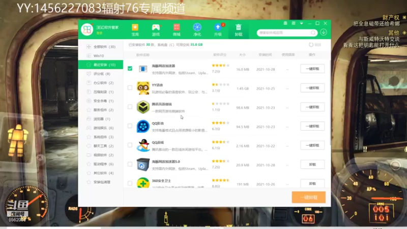
Task: Click the 海豚网游加速器5.0 app icon
Action: tap(143, 164)
